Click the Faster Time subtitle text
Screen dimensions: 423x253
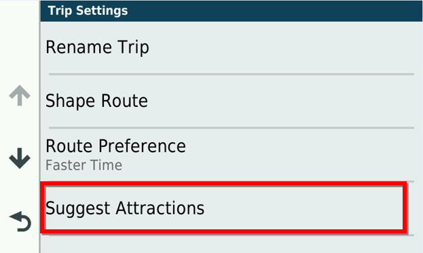coord(84,165)
